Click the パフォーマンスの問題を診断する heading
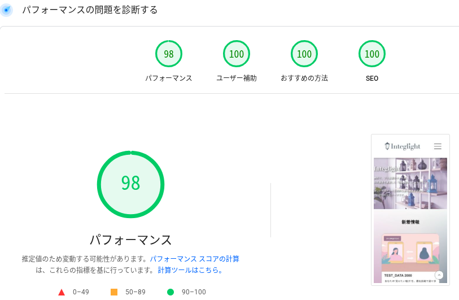 coord(90,10)
